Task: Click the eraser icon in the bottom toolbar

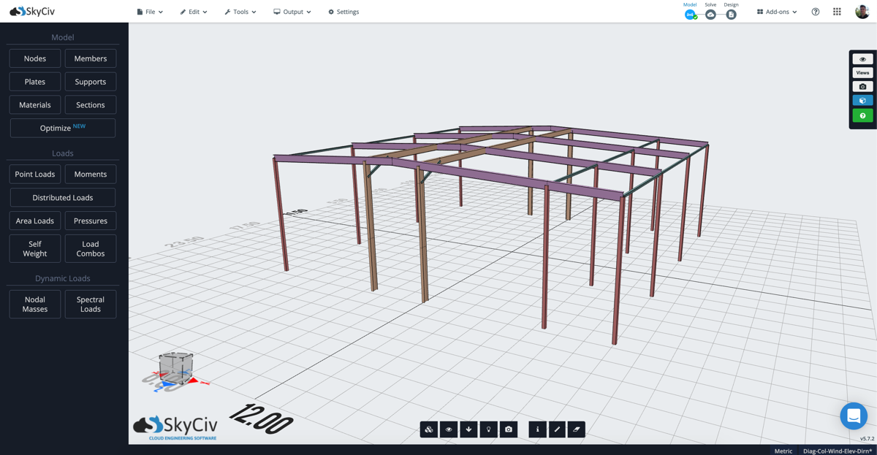Action: (x=577, y=429)
